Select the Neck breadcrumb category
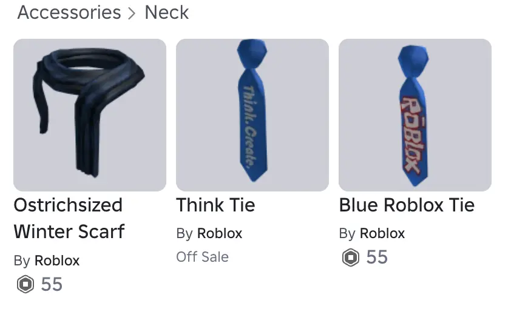511x309 pixels. click(x=166, y=12)
